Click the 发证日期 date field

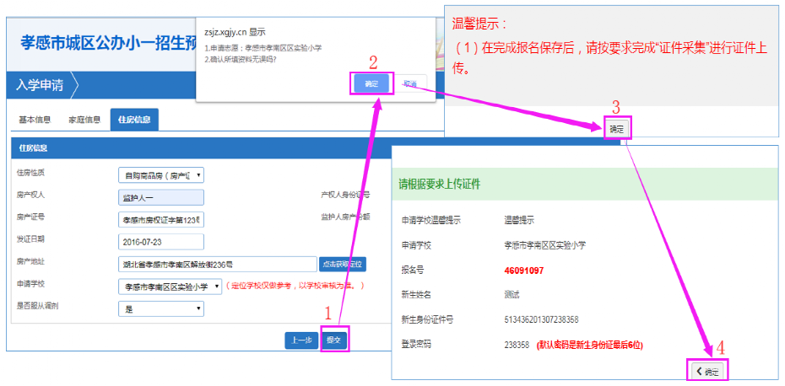[x=161, y=242]
